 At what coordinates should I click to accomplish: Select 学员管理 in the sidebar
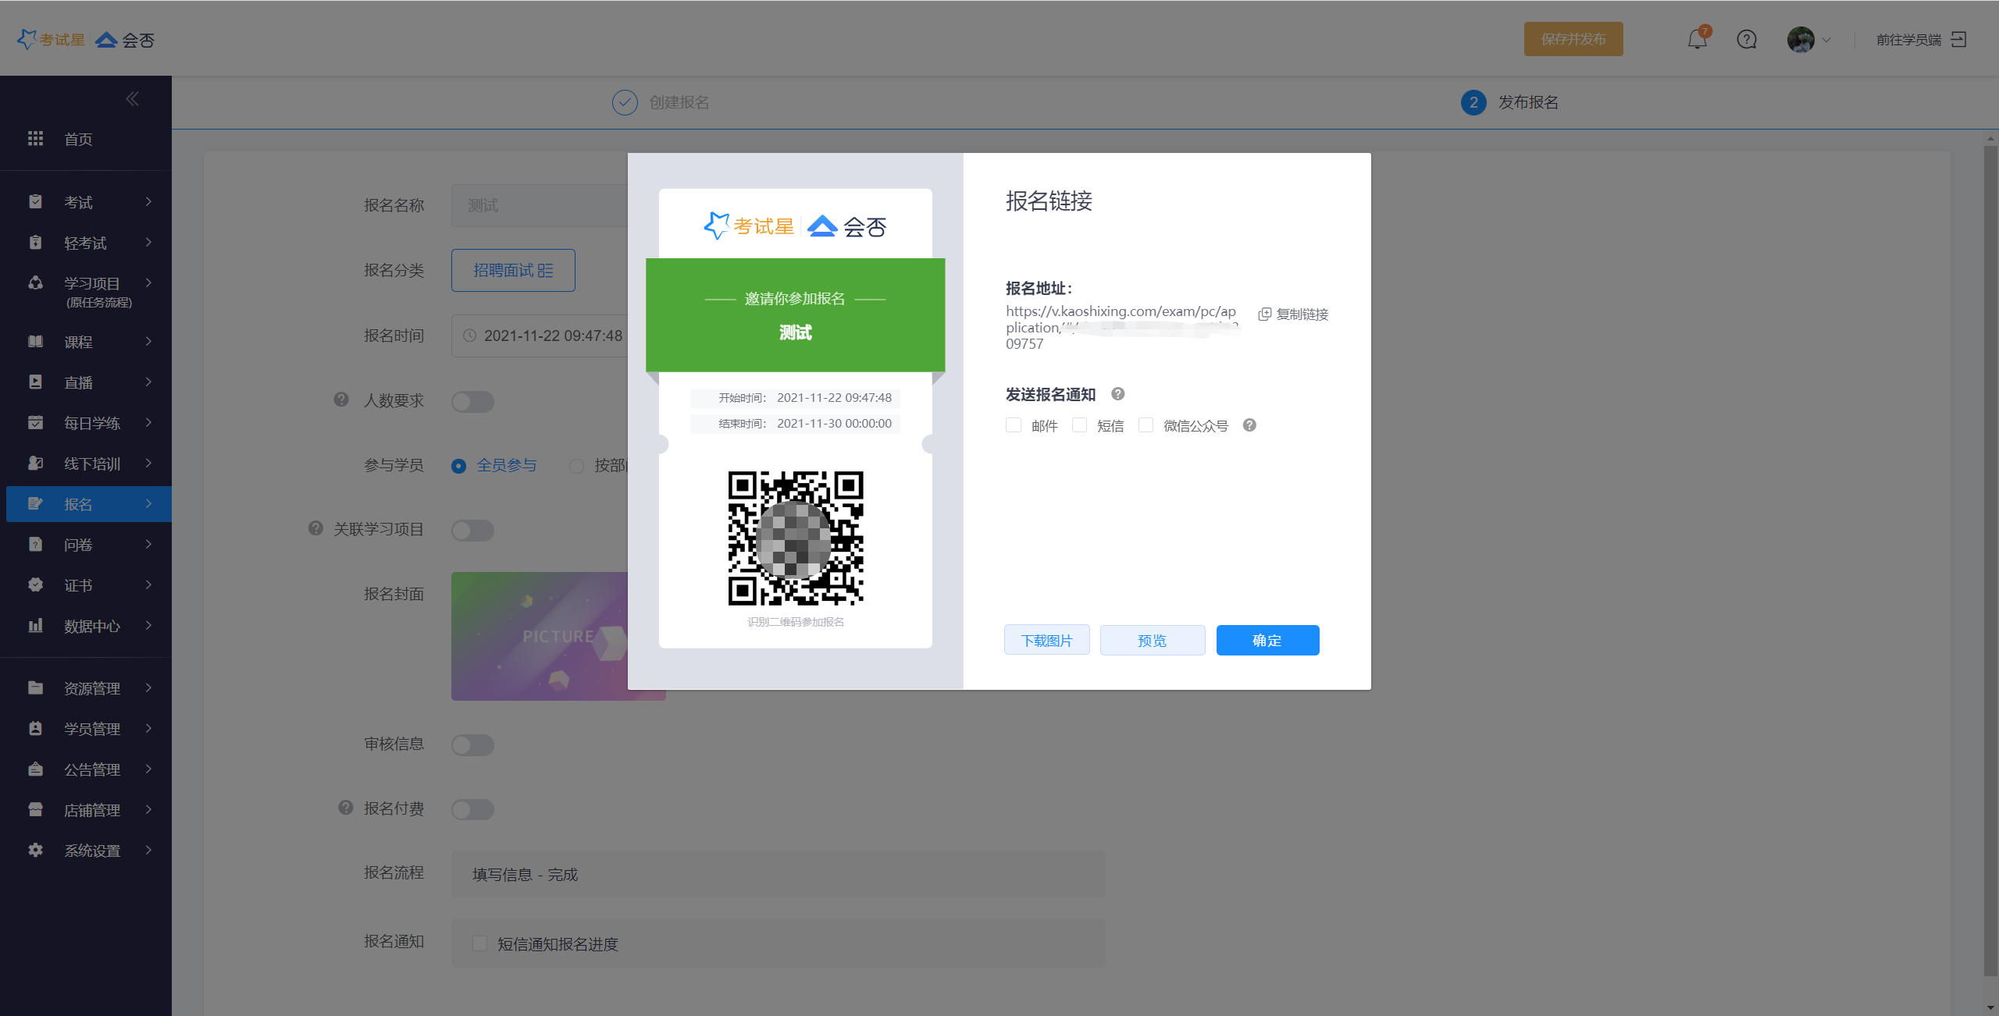92,729
